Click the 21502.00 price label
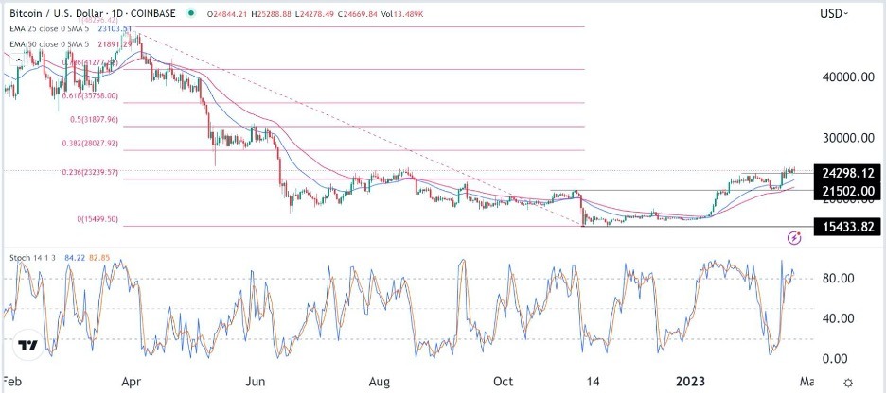 pyautogui.click(x=846, y=192)
